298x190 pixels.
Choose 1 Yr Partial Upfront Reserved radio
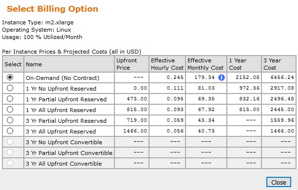pyautogui.click(x=10, y=98)
